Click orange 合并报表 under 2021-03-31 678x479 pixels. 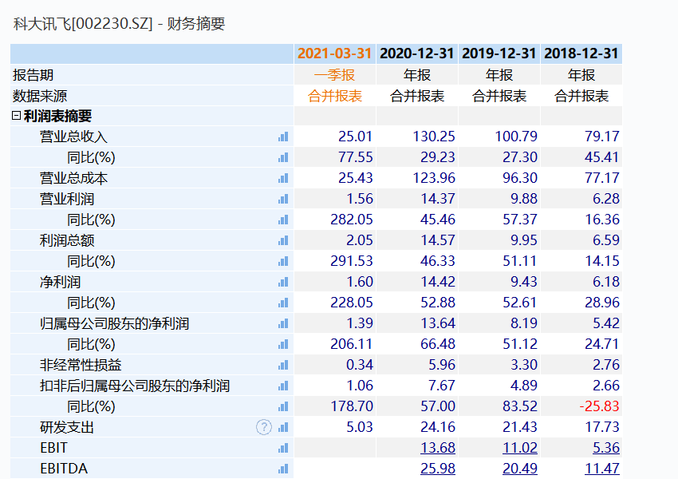click(x=335, y=96)
